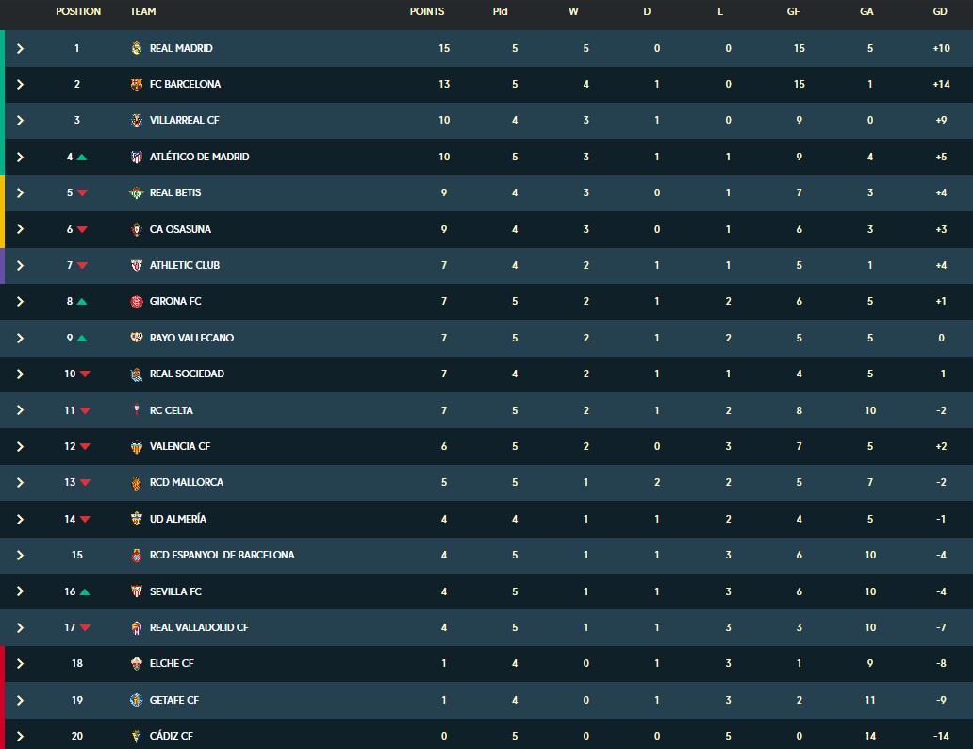973x749 pixels.
Task: Click the red down arrow beside position 12
Action: pos(86,446)
